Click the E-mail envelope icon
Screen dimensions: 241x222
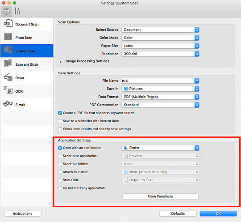(x=8, y=103)
